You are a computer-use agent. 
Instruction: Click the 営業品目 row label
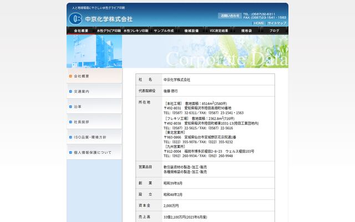click(145, 167)
